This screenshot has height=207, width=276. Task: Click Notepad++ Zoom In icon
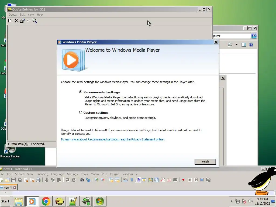(96, 180)
